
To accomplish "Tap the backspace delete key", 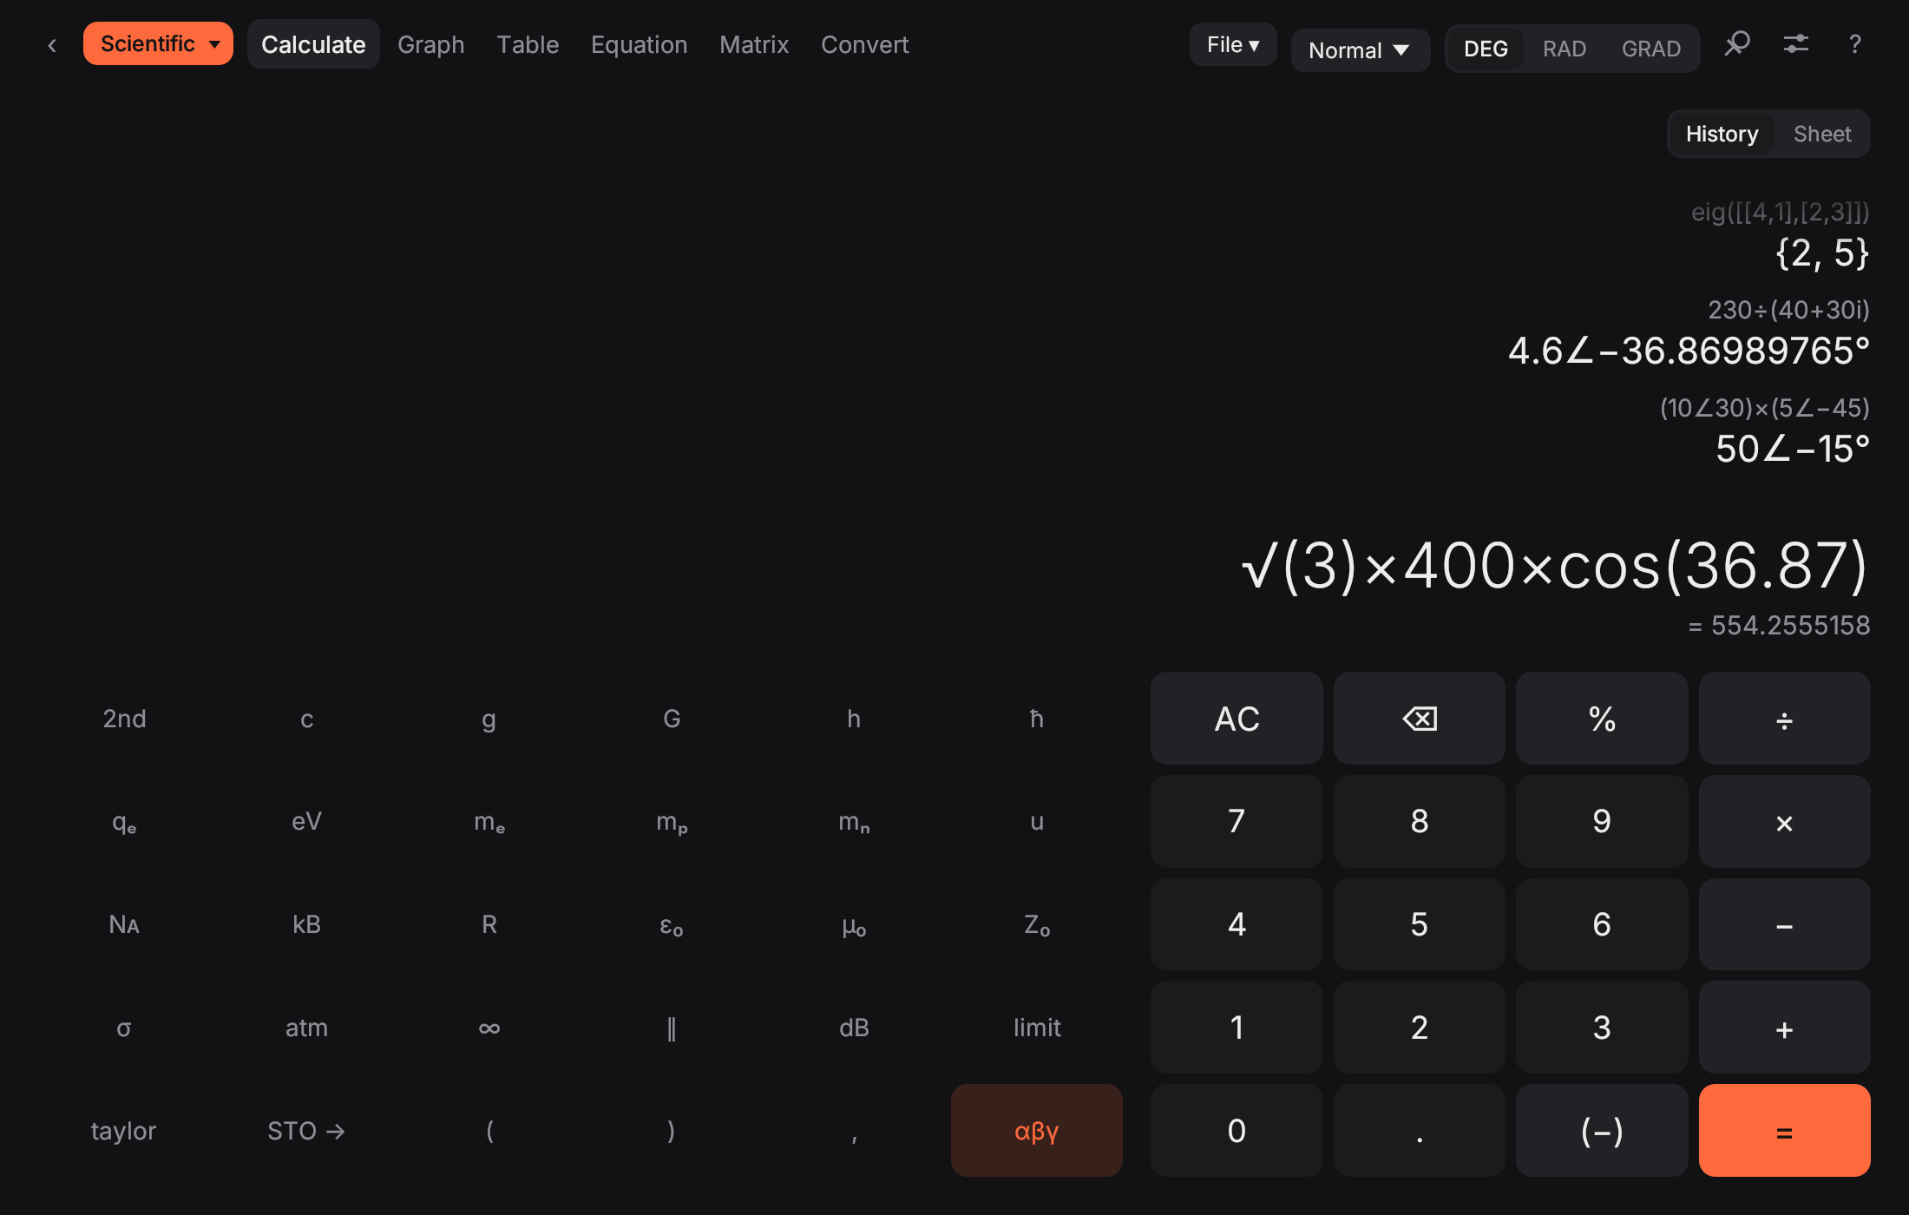I will point(1420,719).
